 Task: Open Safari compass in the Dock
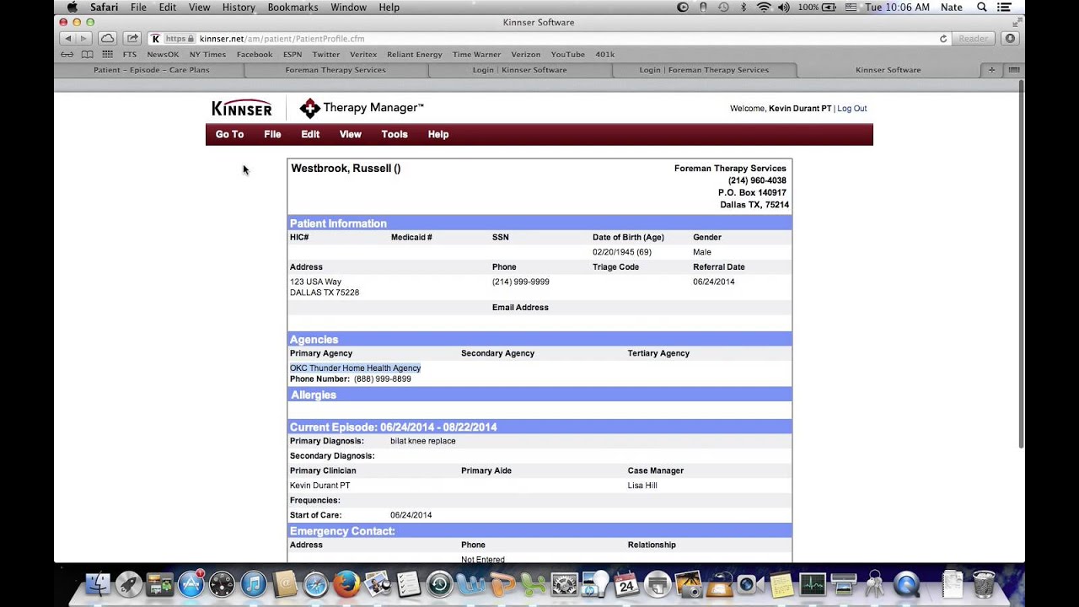(x=315, y=584)
